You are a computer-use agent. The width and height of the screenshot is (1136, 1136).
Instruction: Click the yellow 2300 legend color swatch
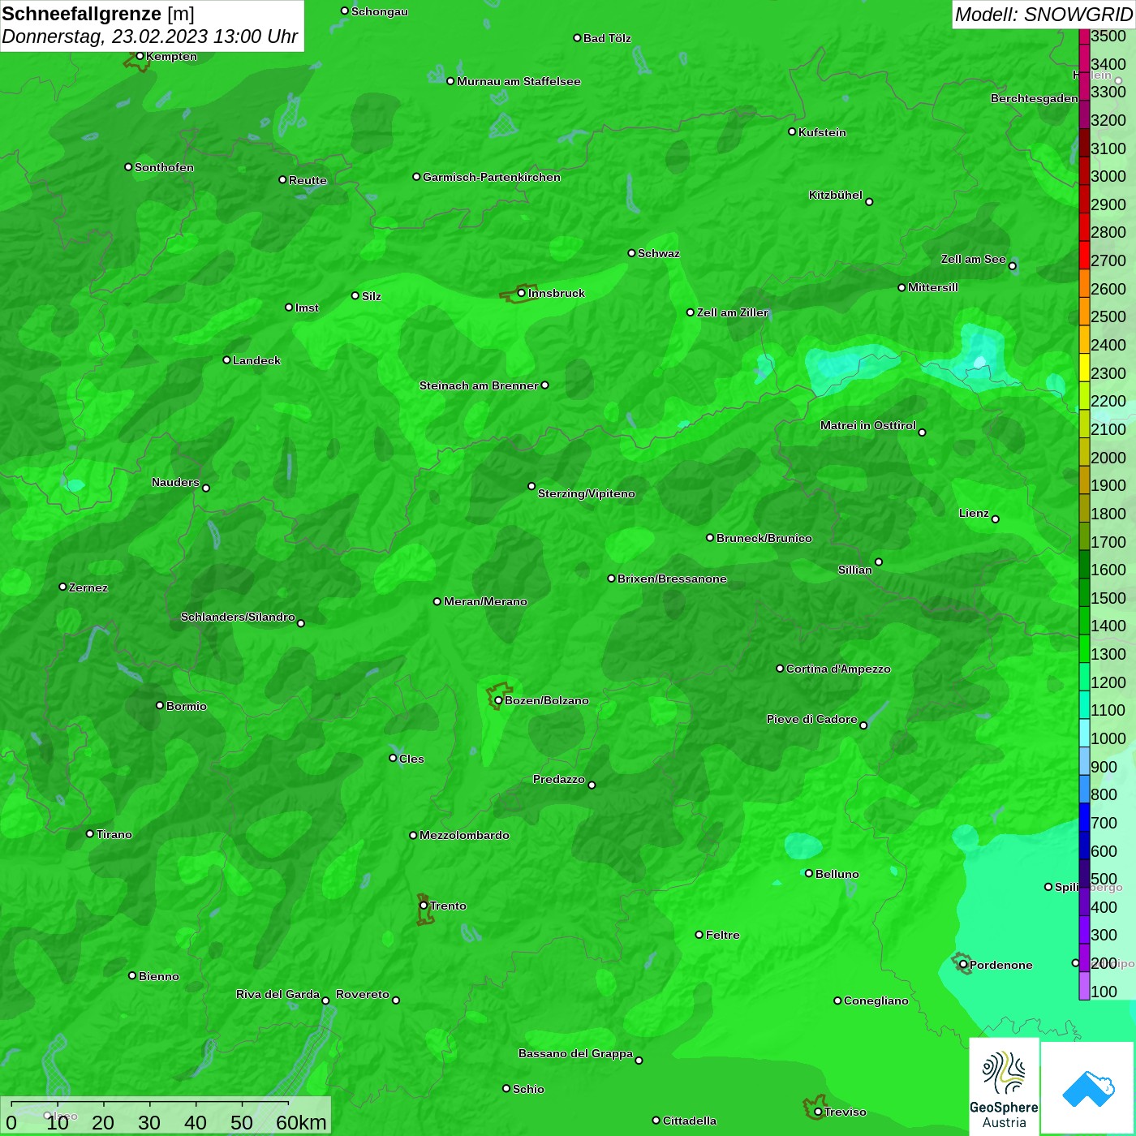(1084, 368)
